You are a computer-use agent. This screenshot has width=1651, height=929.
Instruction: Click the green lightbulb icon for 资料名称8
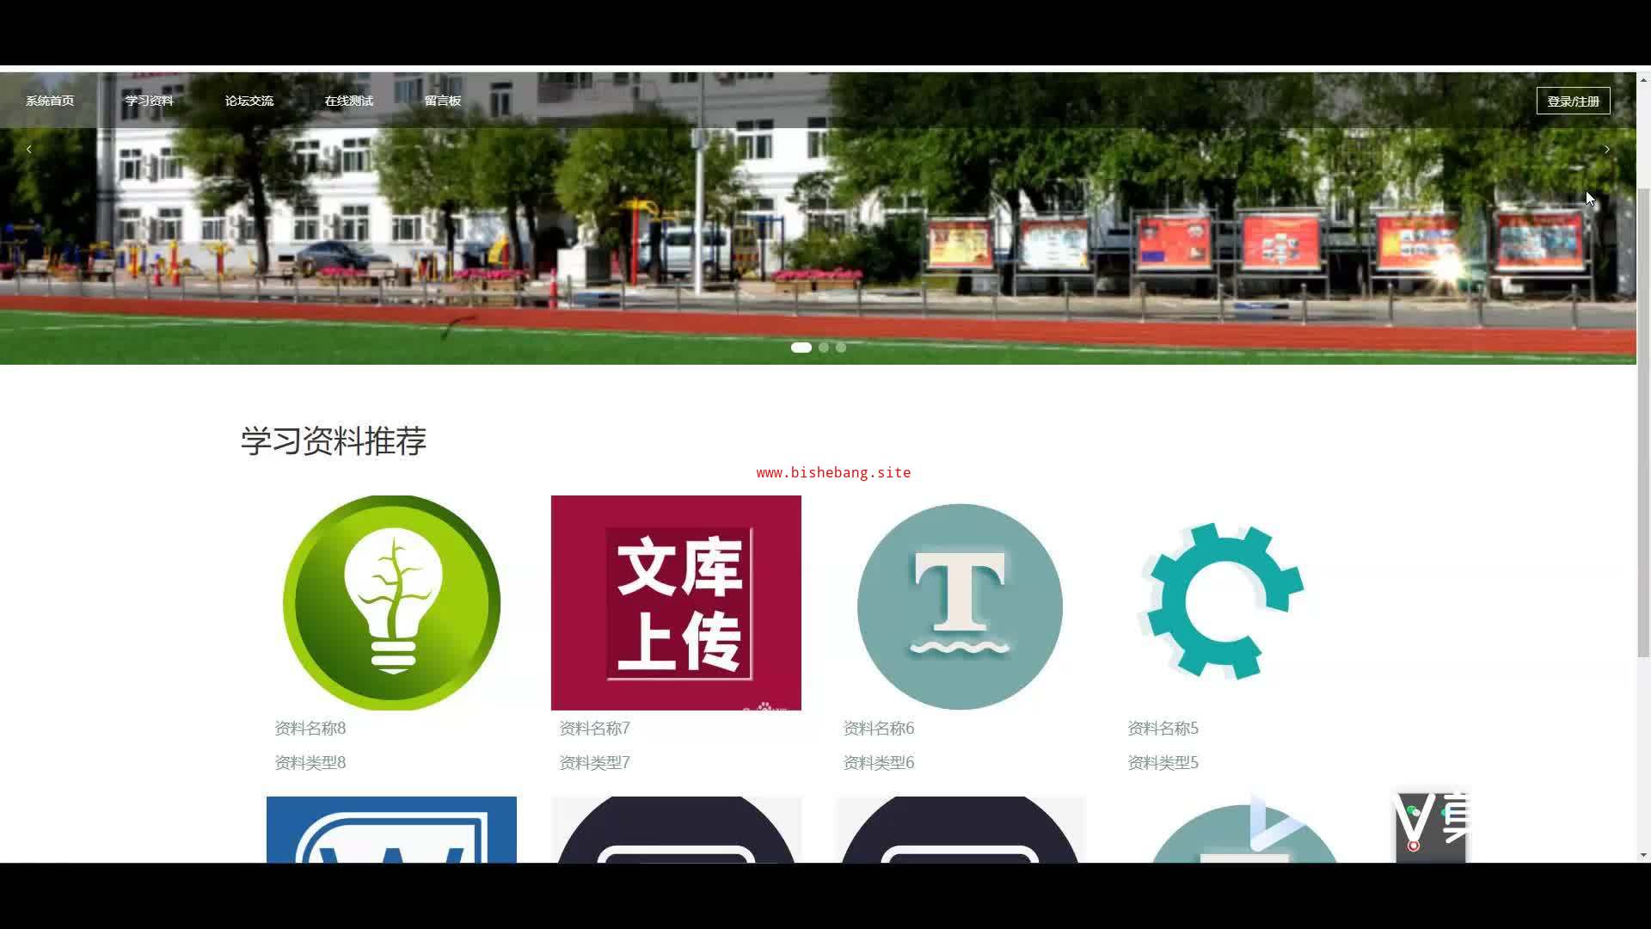tap(391, 602)
